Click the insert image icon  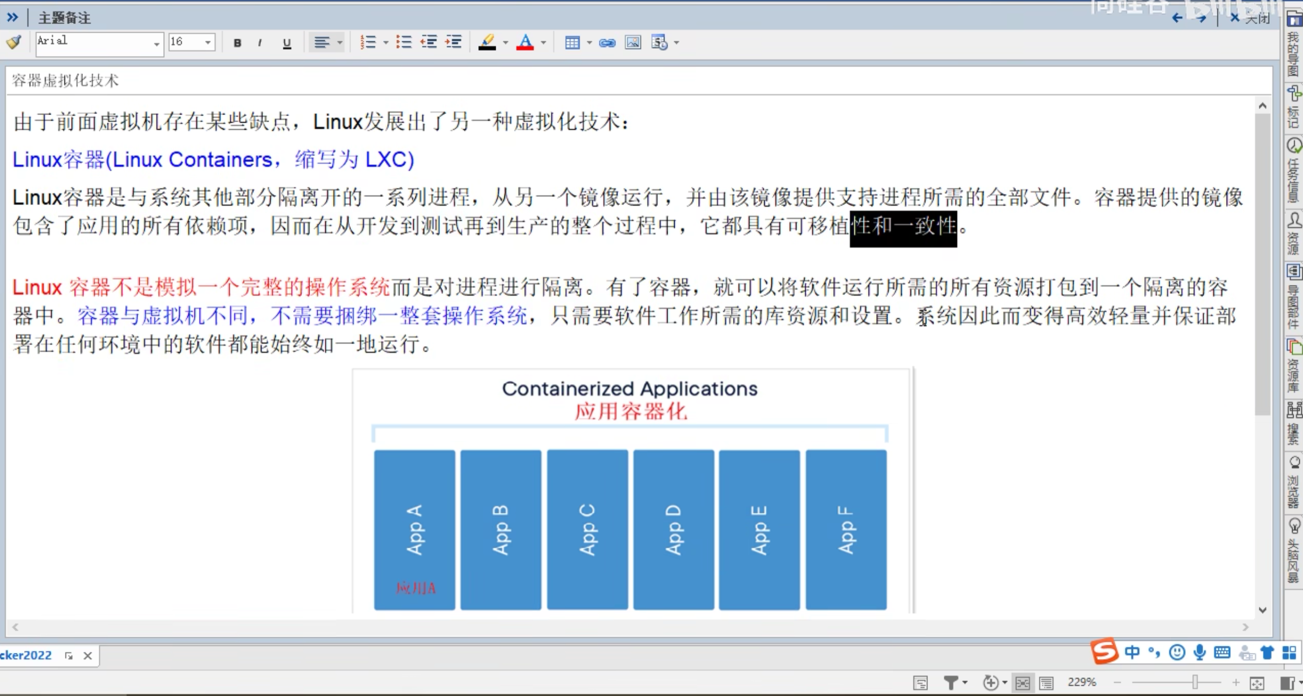(633, 43)
